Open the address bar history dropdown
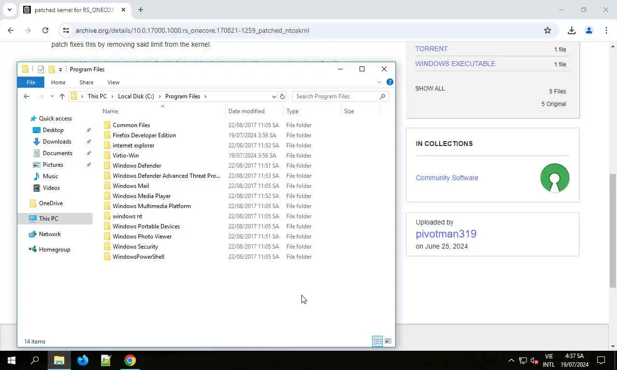The image size is (617, 370). pyautogui.click(x=274, y=96)
